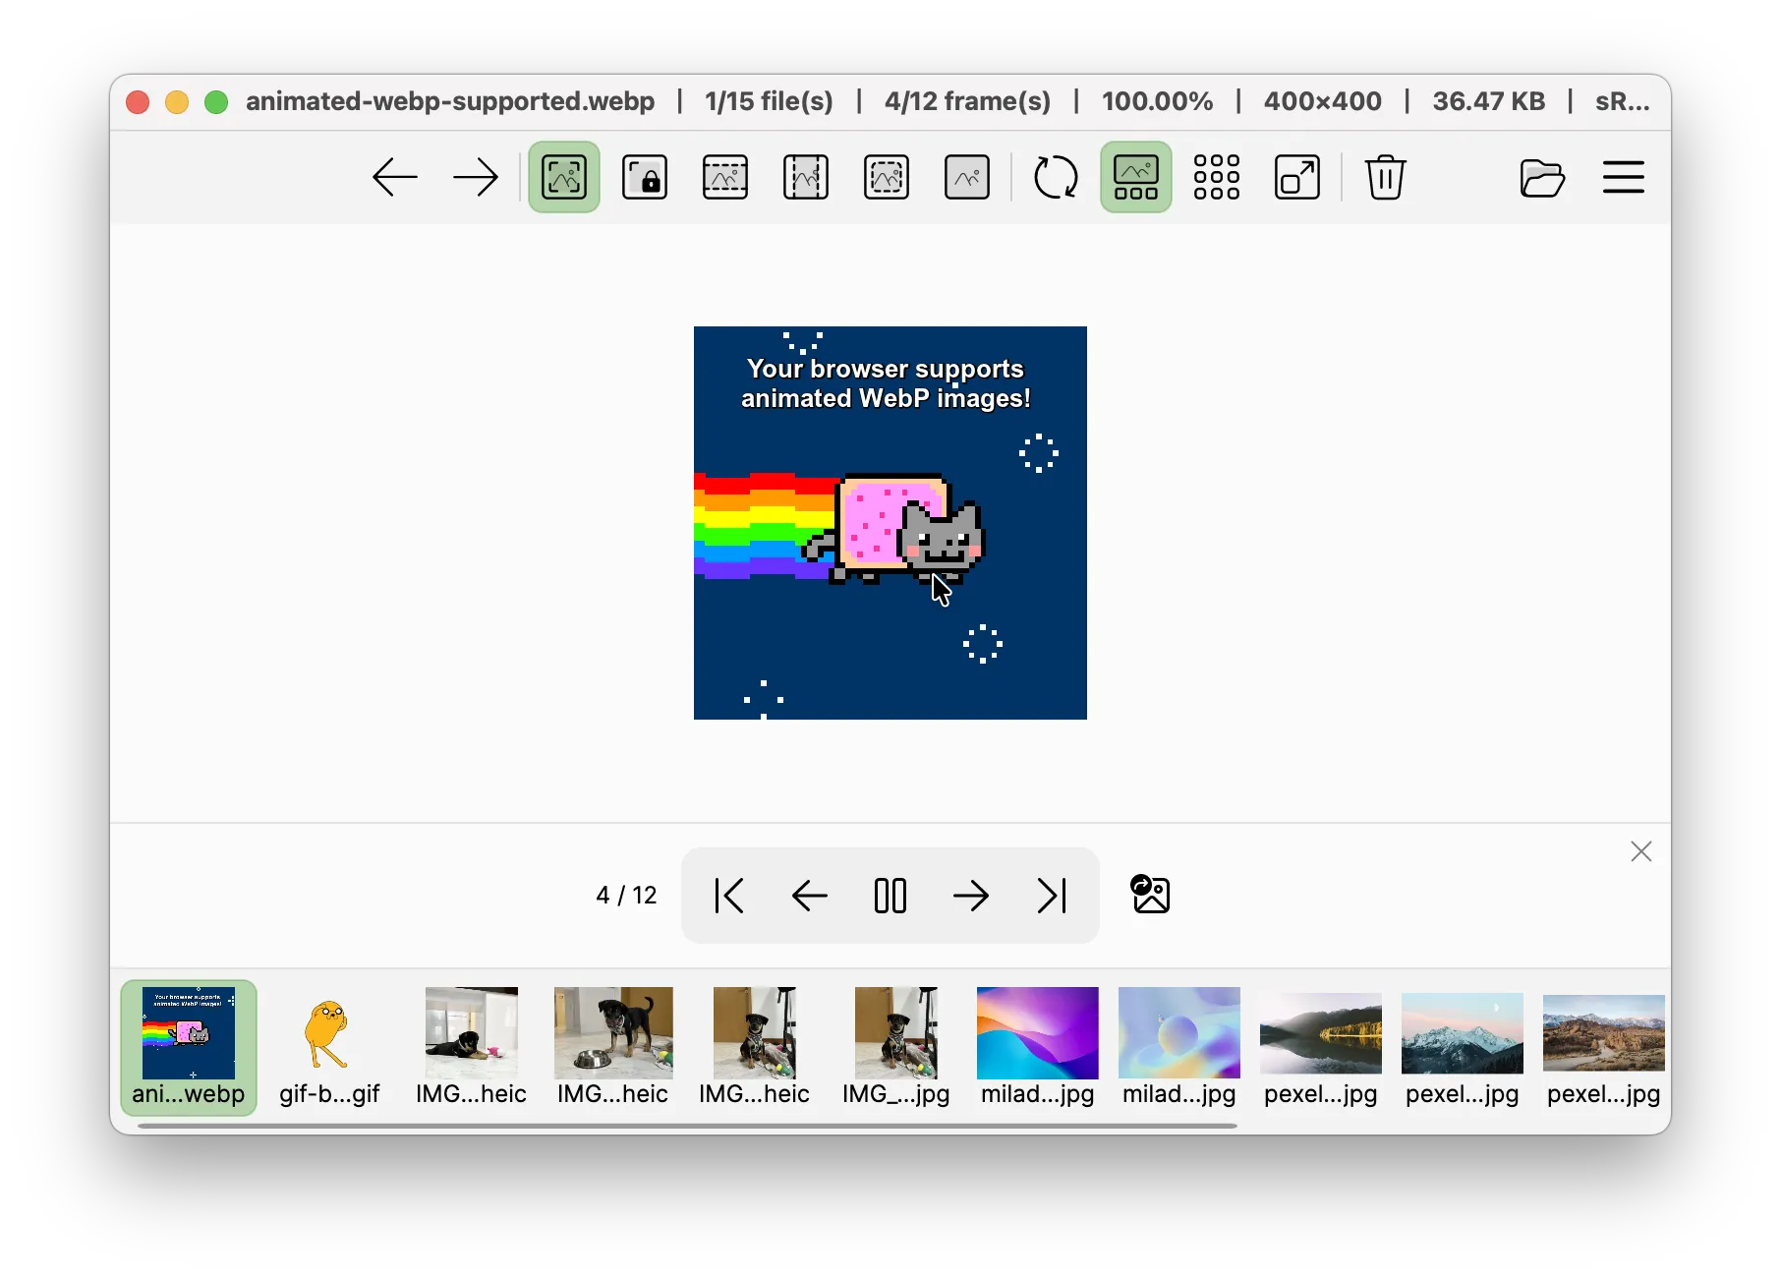Open the first IMG...heic thumbnail of lying dog
Screen dimensions: 1781x1280
472,1048
